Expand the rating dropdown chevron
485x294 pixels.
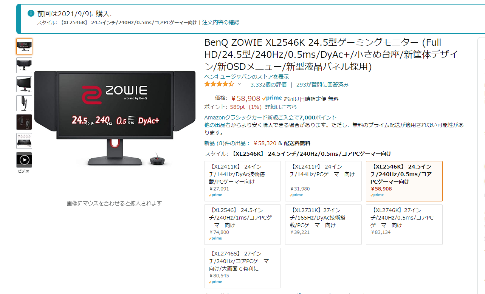(x=239, y=84)
